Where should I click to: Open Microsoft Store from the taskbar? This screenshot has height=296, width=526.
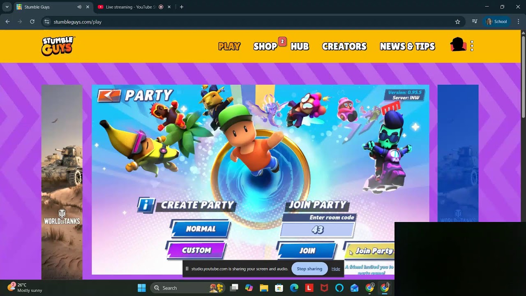point(279,288)
